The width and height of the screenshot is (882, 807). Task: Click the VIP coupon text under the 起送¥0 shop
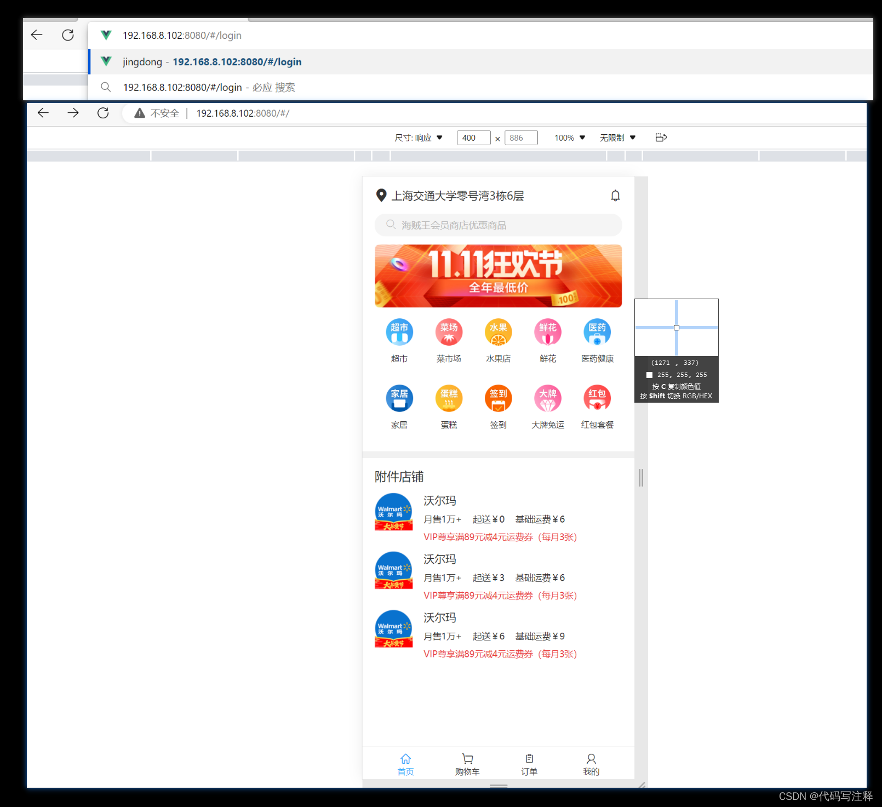tap(500, 537)
